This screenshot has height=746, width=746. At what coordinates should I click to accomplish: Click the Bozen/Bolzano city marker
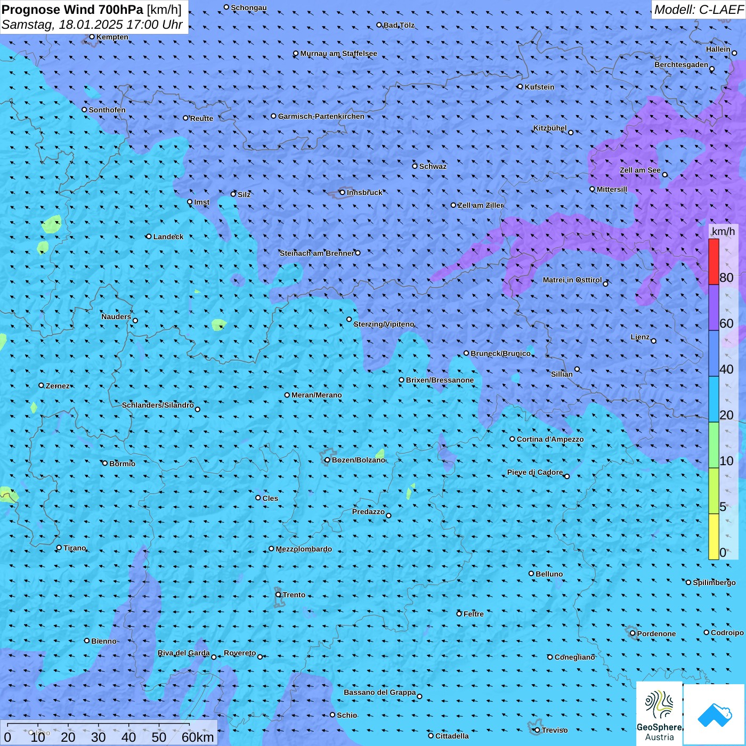coord(327,460)
